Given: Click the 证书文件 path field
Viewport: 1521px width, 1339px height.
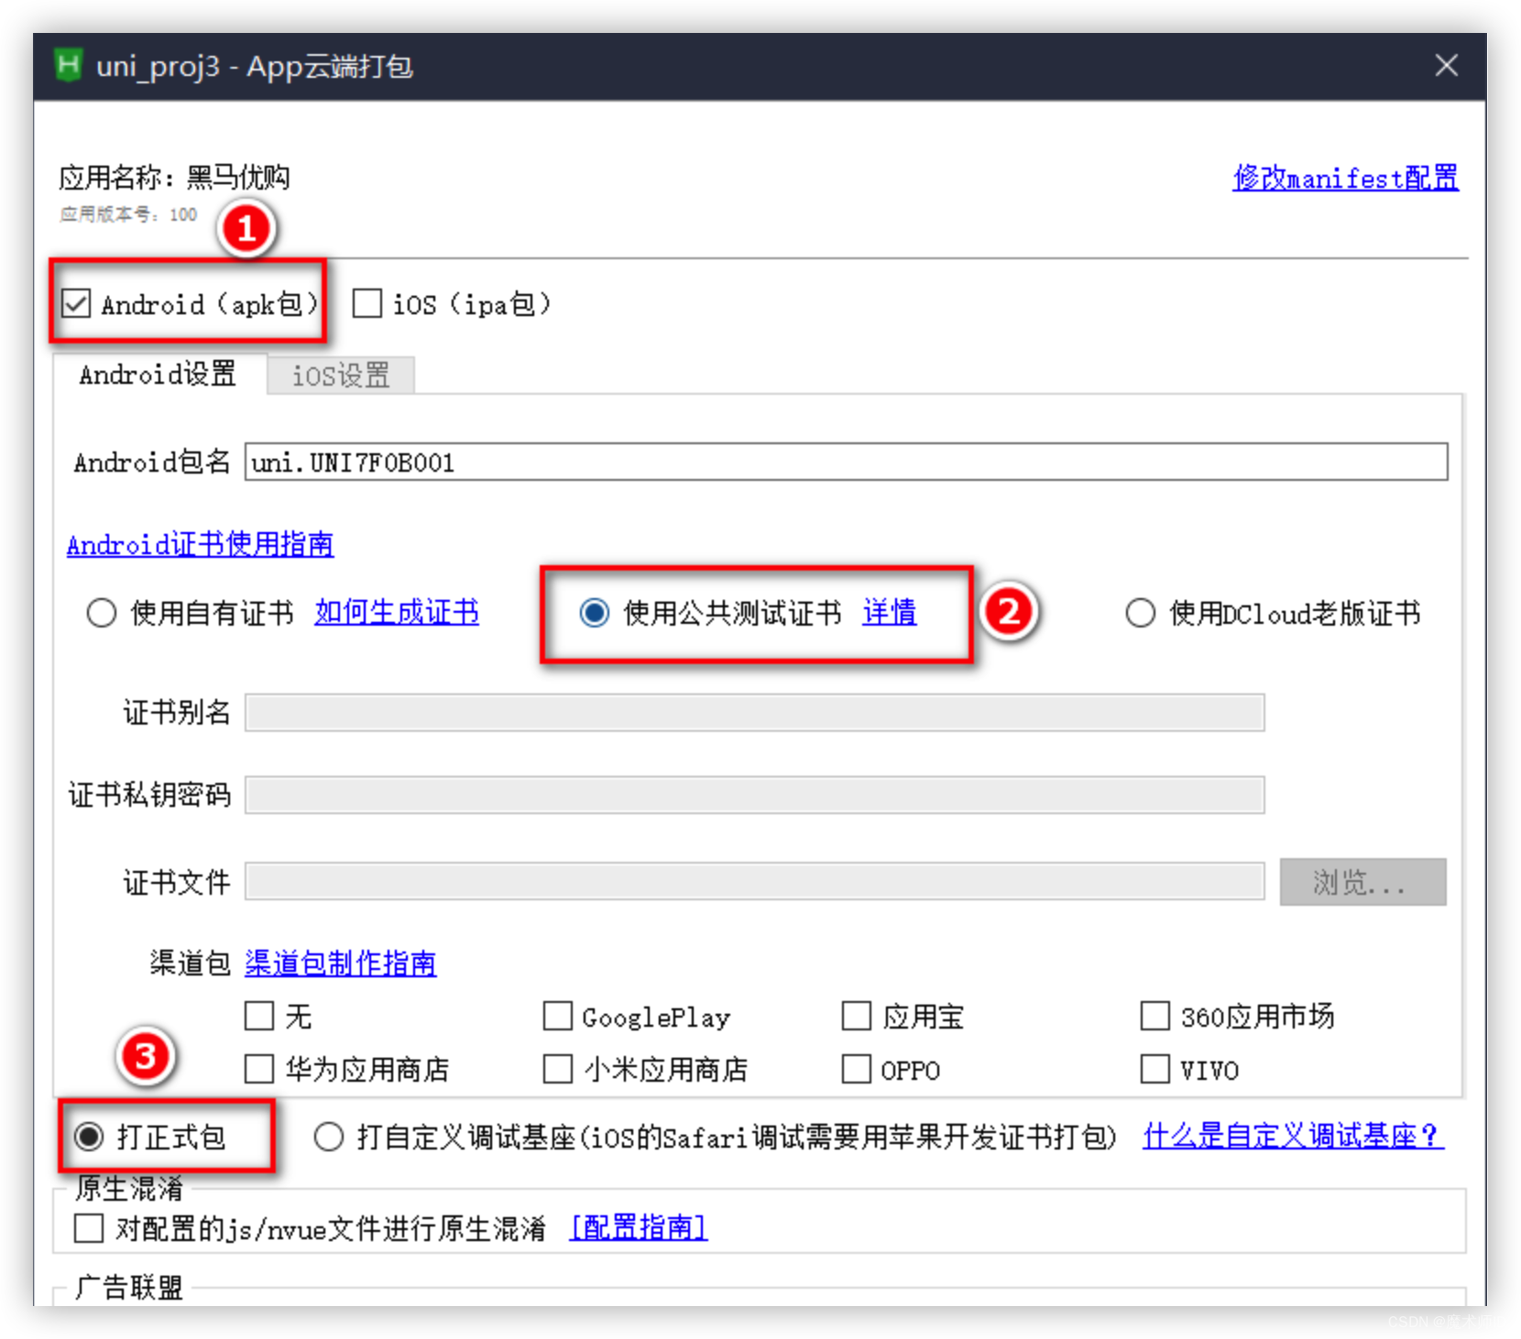Looking at the screenshot, I should [754, 882].
